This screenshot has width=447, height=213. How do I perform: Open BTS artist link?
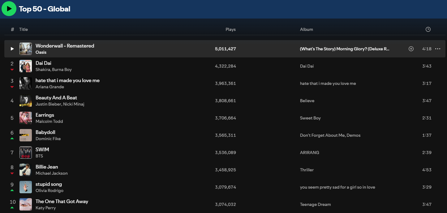tap(39, 156)
